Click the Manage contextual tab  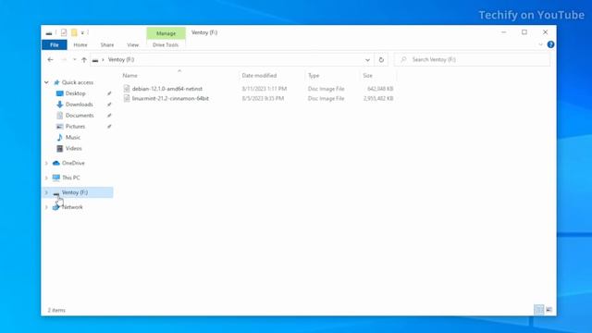(x=166, y=33)
